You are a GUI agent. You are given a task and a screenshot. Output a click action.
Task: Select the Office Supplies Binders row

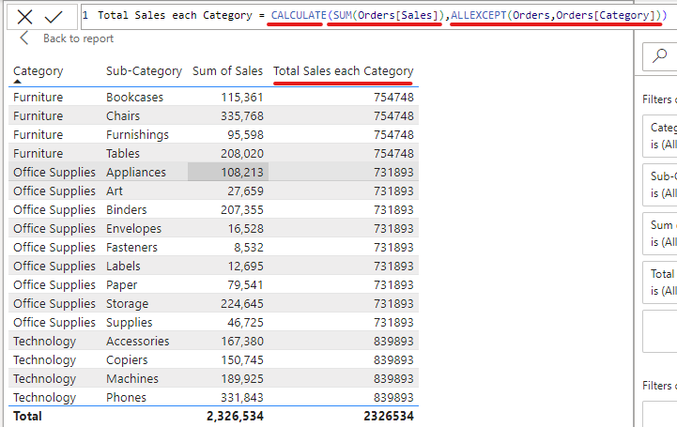tap(127, 209)
